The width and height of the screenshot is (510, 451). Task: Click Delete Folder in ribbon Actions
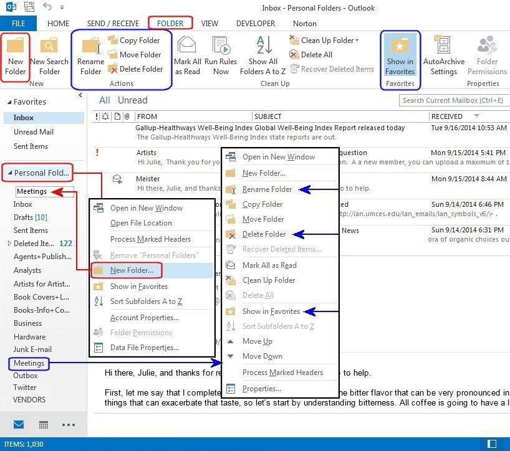coord(135,69)
